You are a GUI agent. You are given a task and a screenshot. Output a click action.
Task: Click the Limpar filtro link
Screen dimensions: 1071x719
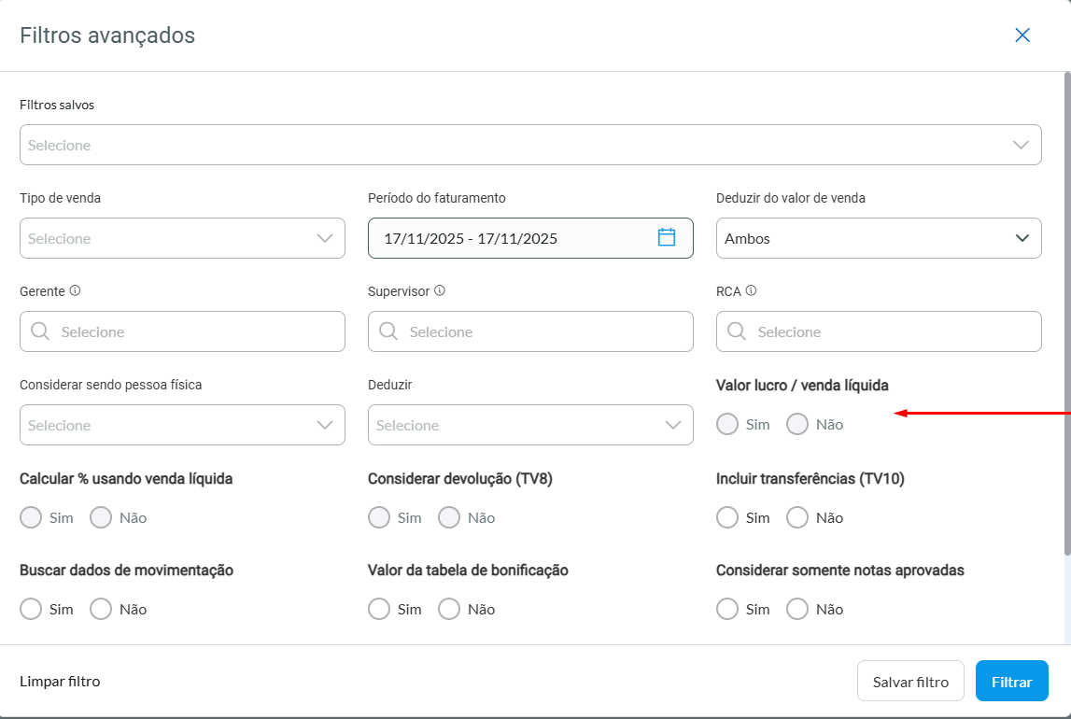point(60,682)
